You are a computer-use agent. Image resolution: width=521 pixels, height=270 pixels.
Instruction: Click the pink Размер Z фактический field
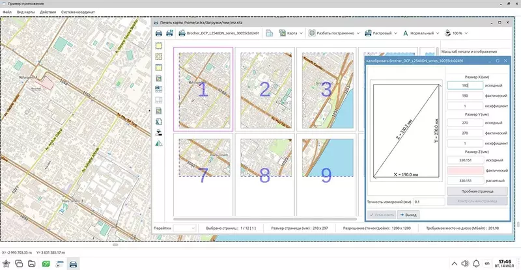[x=465, y=170]
